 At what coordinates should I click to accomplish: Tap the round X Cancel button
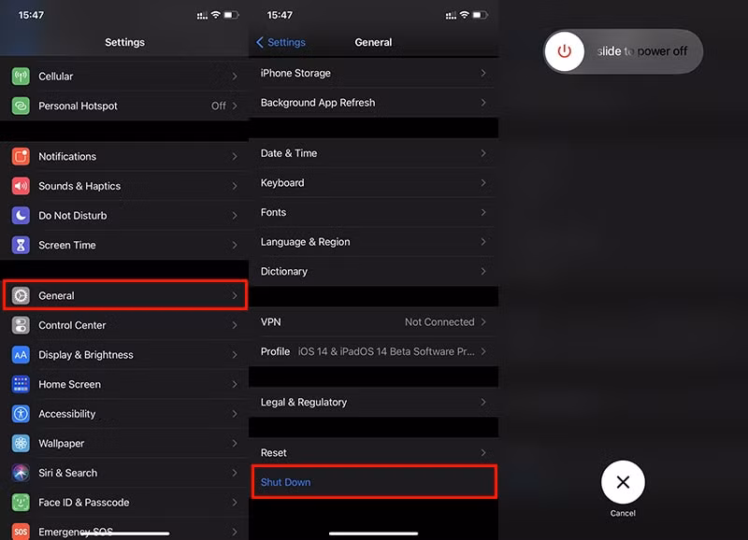tap(623, 482)
